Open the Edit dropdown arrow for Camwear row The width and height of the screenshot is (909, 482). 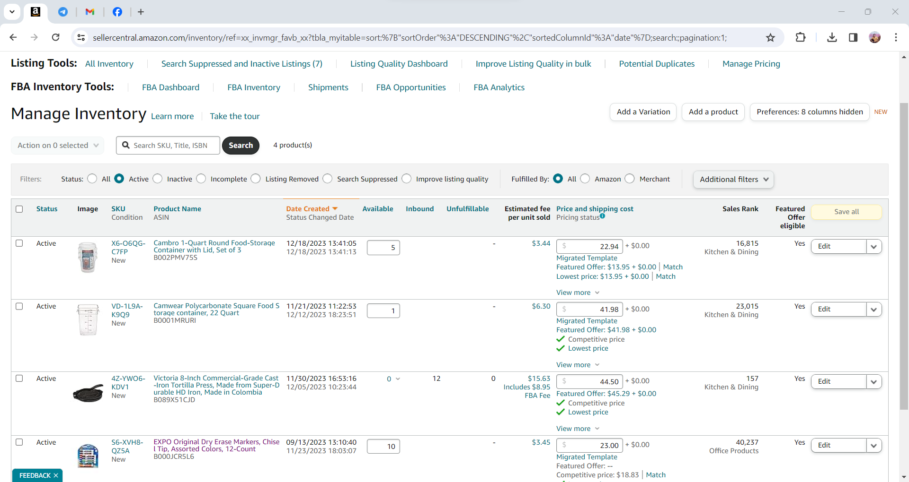click(874, 310)
